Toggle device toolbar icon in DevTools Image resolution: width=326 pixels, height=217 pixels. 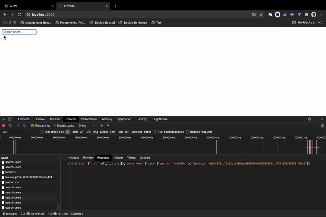[10, 119]
